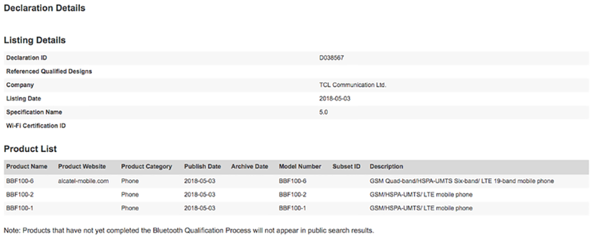Image resolution: width=596 pixels, height=241 pixels.
Task: Click the 'Referenced Qualified Designs' label
Action: pyautogui.click(x=49, y=71)
